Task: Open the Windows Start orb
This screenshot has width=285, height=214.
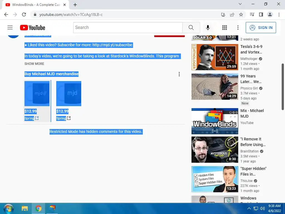Action: [9, 209]
